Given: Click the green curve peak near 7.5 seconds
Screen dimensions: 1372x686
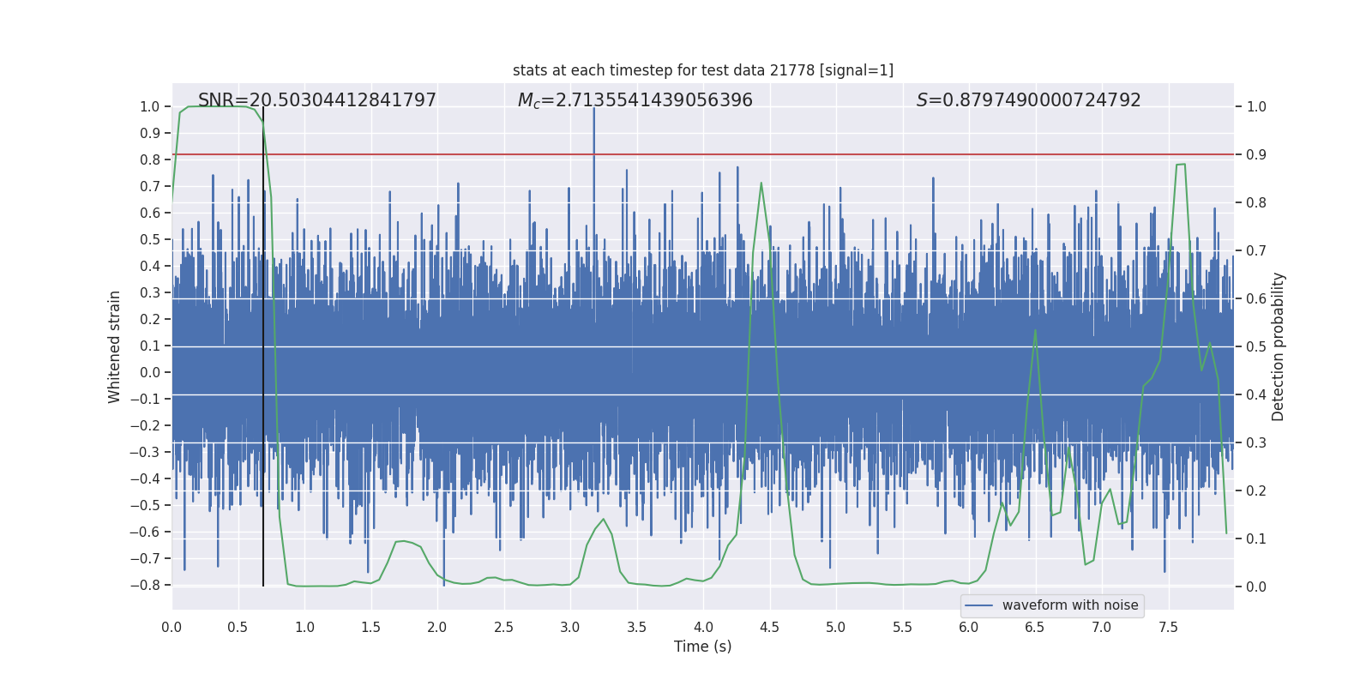Looking at the screenshot, I should [1181, 165].
